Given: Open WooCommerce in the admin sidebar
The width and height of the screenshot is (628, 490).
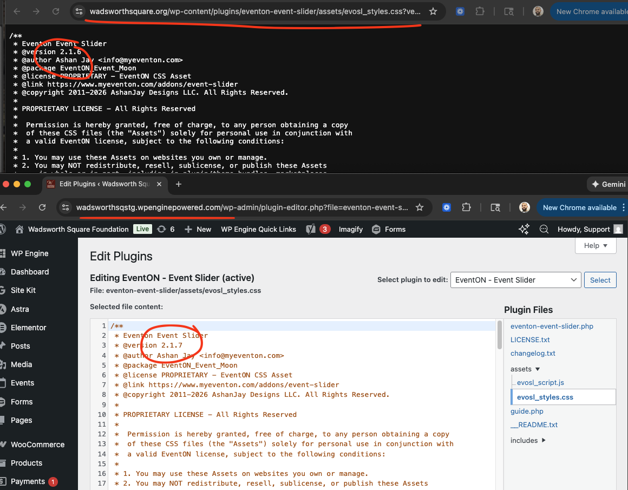Looking at the screenshot, I should point(37,445).
